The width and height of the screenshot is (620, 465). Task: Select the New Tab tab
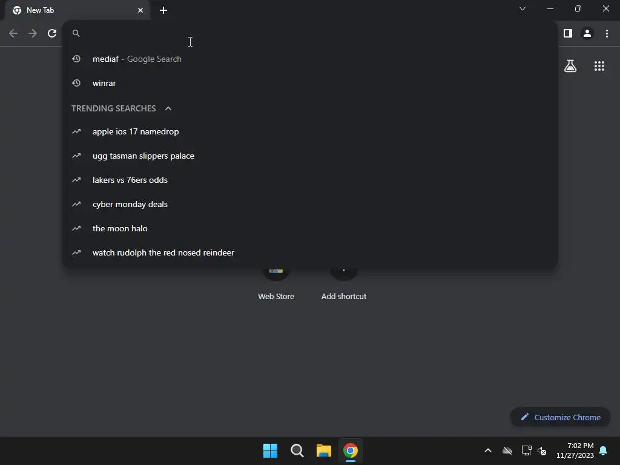[77, 10]
